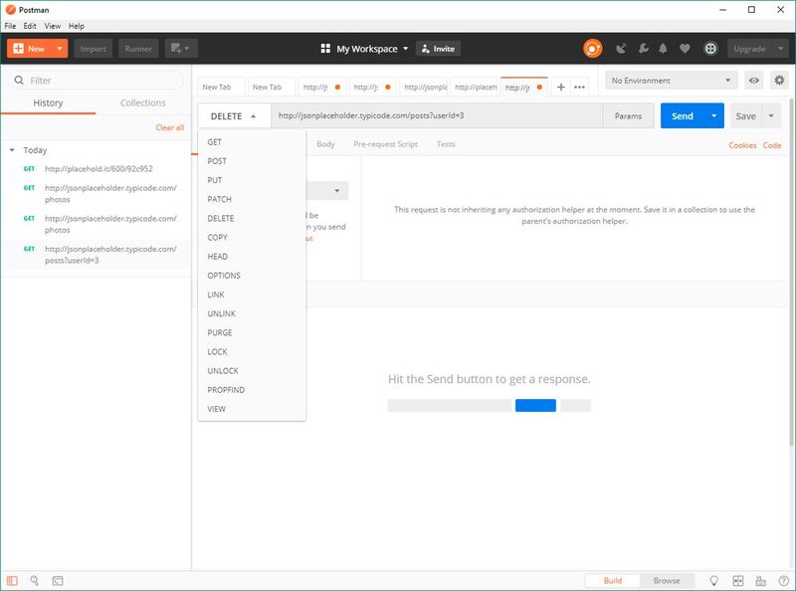
Task: Click the Params button
Action: coord(628,115)
